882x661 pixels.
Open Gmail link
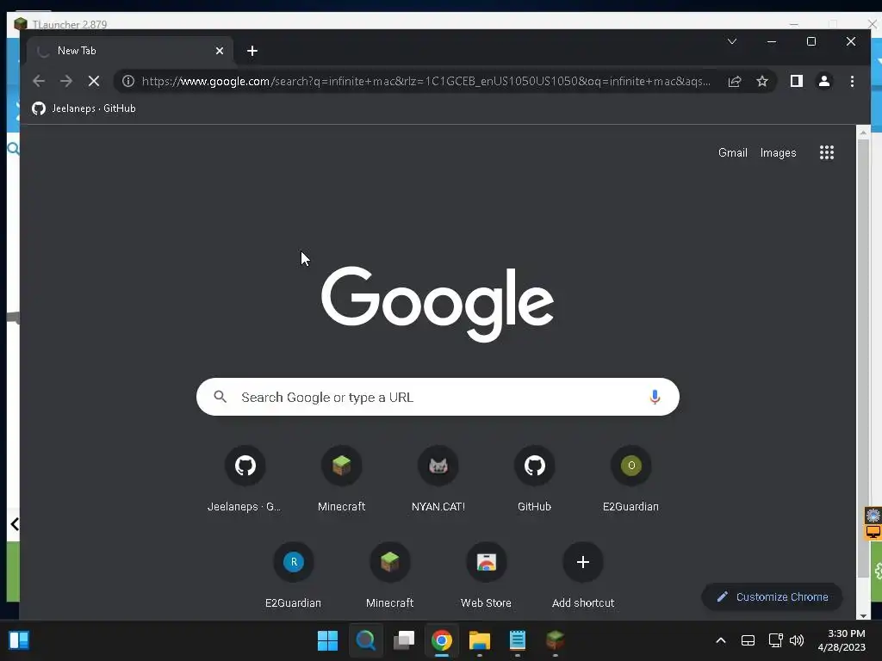[x=732, y=153]
